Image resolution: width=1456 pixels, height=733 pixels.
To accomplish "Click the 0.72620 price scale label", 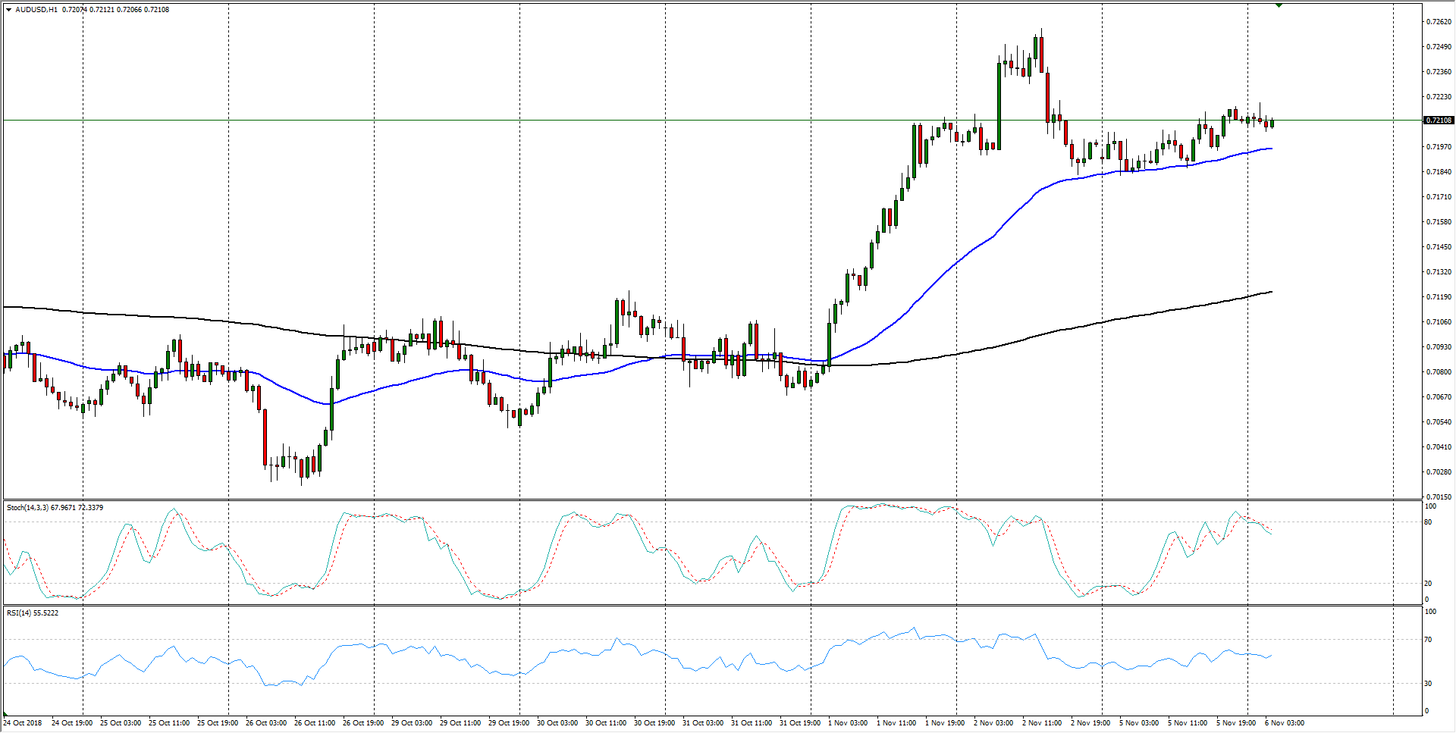I will tap(1439, 22).
